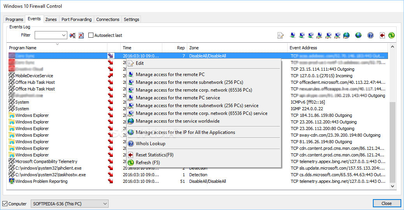404x210 pixels.
Task: Choose Manage access for the remote PC
Action: pos(204,75)
